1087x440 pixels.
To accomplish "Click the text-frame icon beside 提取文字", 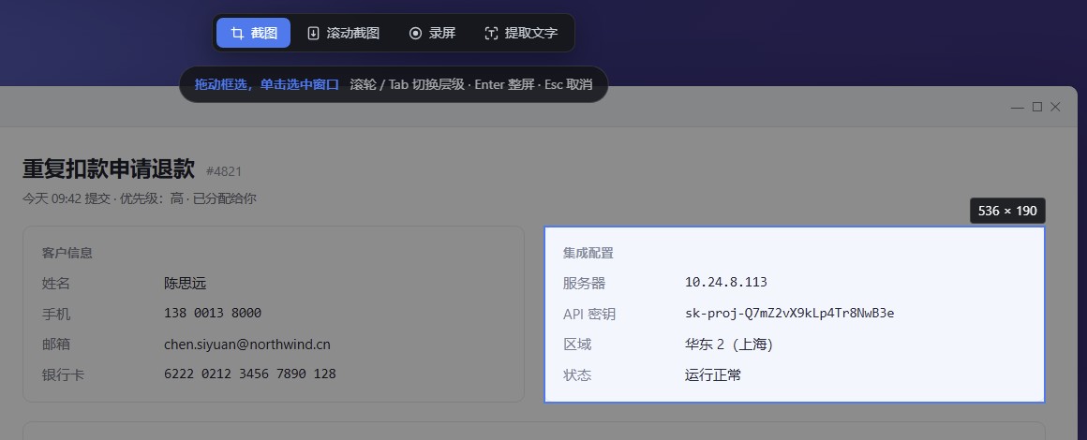I will tap(491, 34).
